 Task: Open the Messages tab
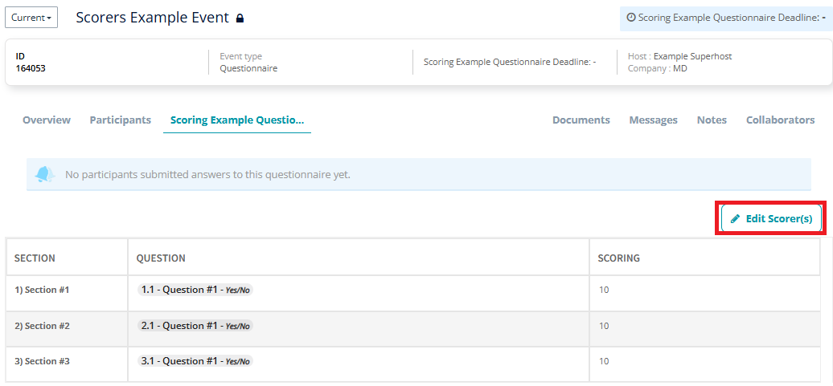[654, 120]
